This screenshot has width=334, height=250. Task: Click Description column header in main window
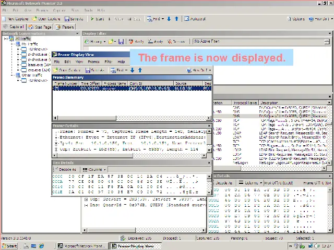tap(293, 103)
